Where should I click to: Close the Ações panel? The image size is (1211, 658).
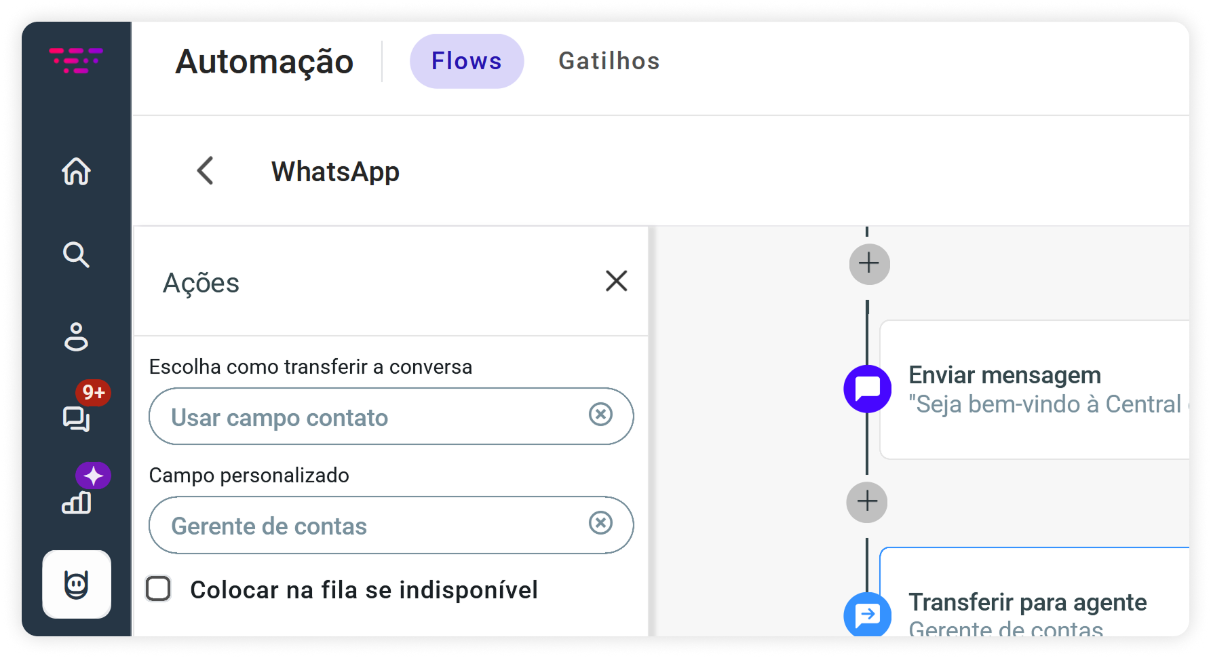pyautogui.click(x=616, y=281)
